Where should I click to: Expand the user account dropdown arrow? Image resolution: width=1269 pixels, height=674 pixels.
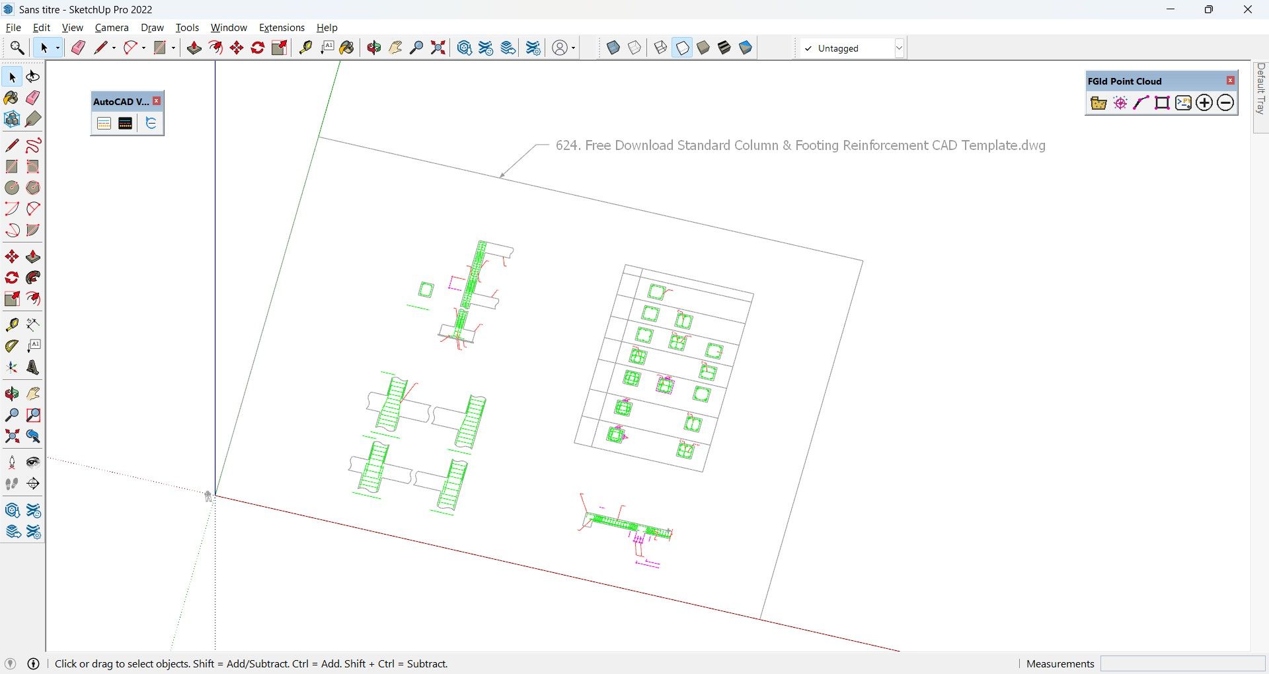[x=573, y=48]
